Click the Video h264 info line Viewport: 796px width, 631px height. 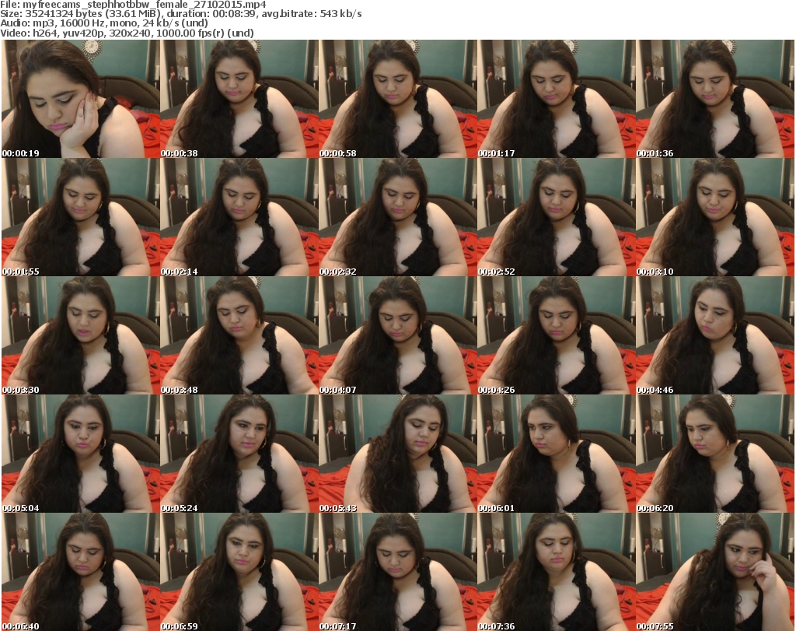127,33
